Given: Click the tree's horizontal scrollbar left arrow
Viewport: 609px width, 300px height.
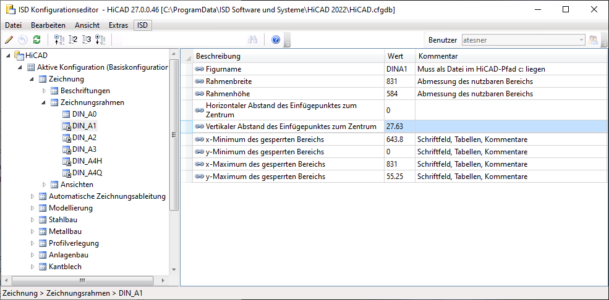Looking at the screenshot, I should 6,280.
